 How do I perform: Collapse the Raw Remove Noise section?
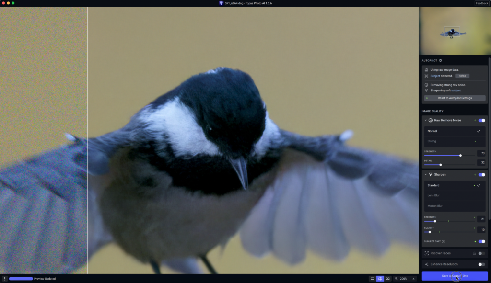pos(425,120)
